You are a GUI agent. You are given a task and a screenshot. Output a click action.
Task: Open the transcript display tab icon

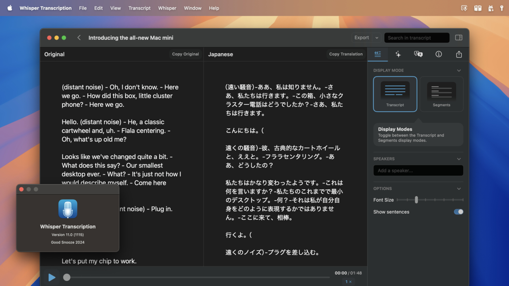coord(378,54)
